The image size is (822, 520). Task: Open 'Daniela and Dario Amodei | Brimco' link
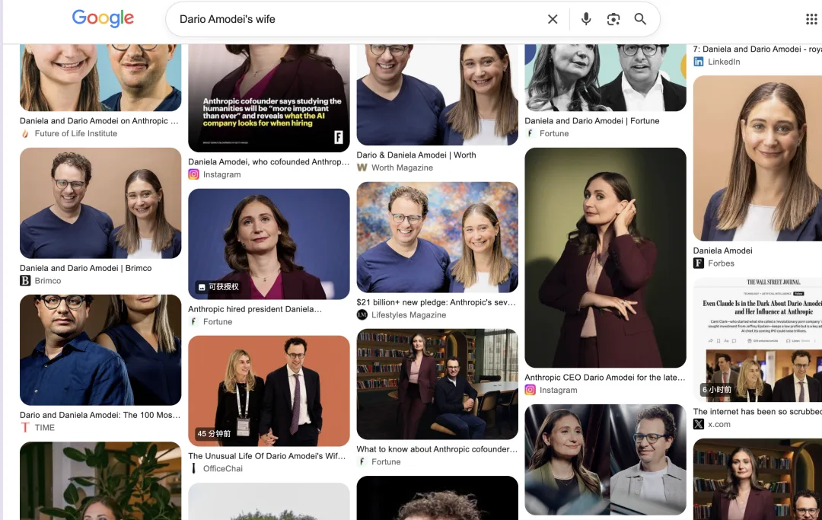(85, 269)
